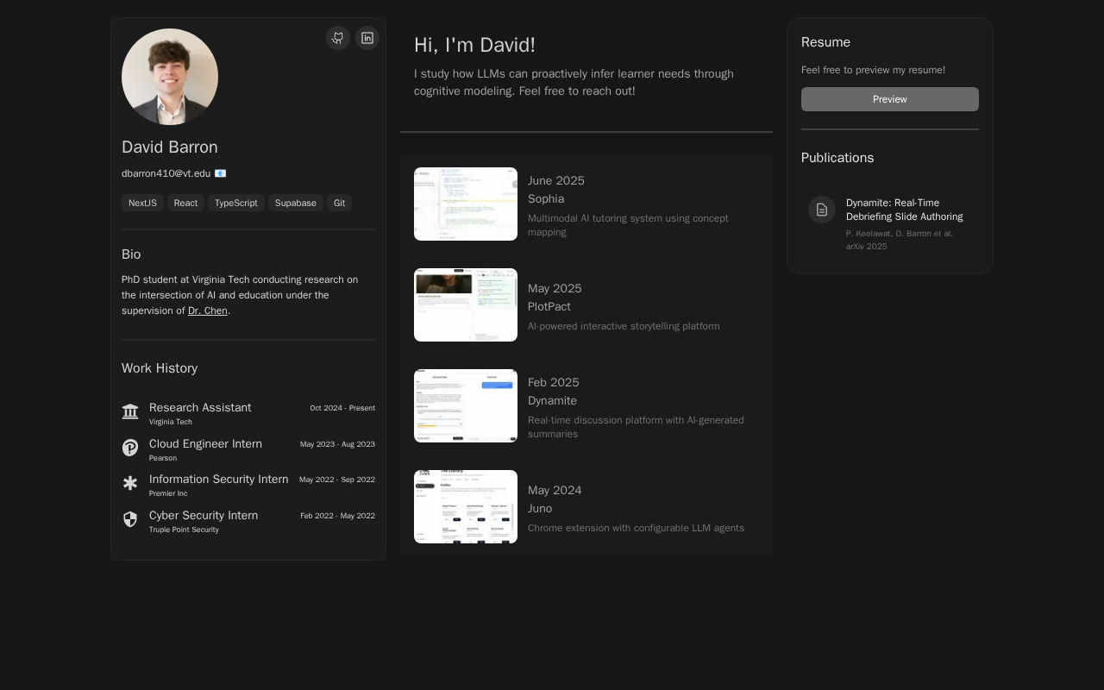Click the Cloud Engineer Intern job title
Screen dimensions: 1104x690
point(205,444)
